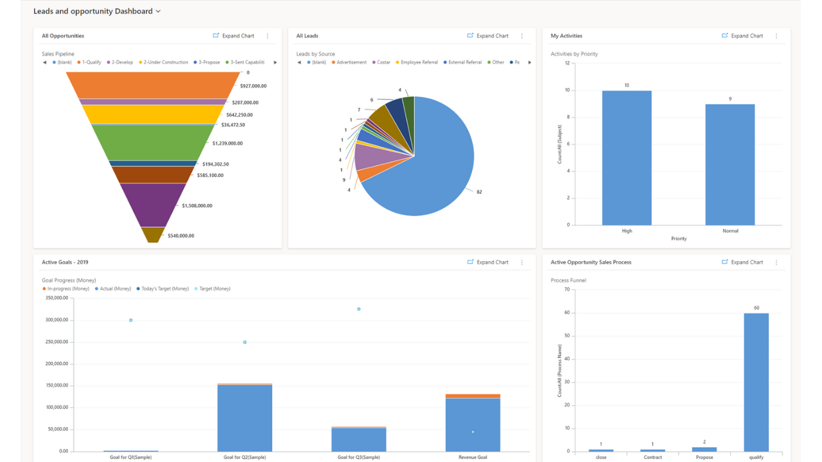Image resolution: width=822 pixels, height=462 pixels.
Task: Select the High priority bar in Activities chart
Action: pos(627,158)
